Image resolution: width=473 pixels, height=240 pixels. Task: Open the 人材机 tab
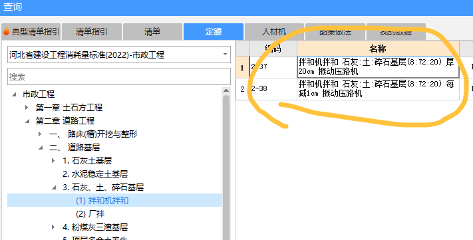click(274, 32)
